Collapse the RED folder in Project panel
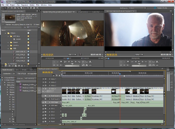The width and height of the screenshot is (175, 129). tap(8, 49)
